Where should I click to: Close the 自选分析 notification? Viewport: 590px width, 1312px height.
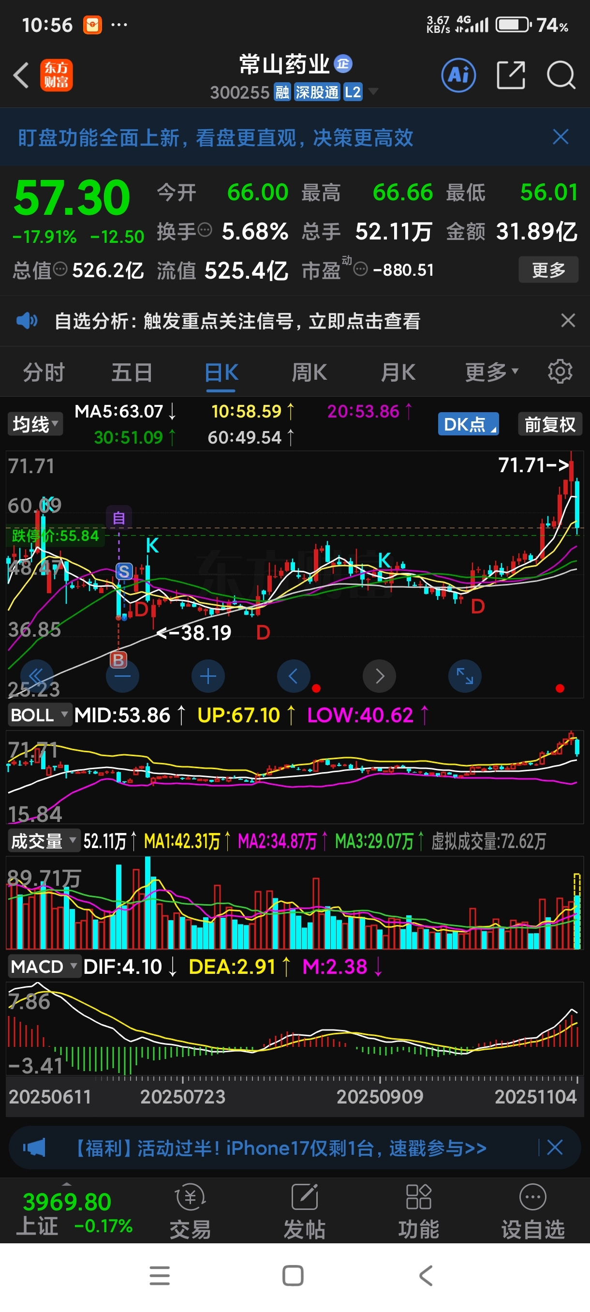coord(568,320)
